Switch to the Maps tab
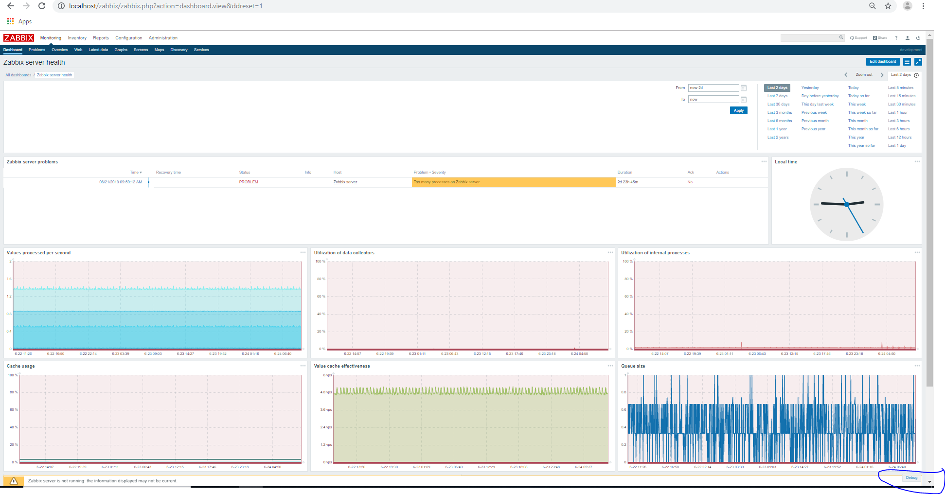The image size is (945, 494). click(159, 50)
